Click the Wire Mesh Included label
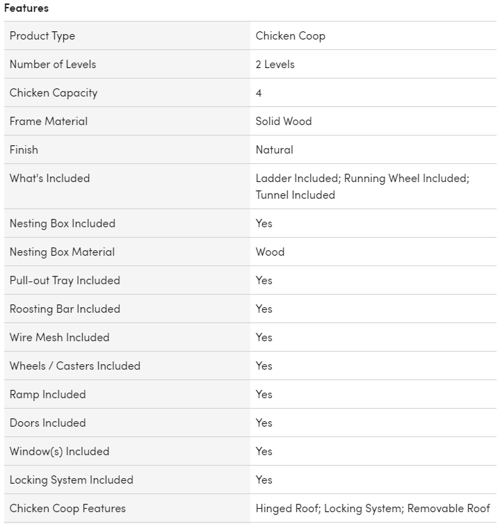This screenshot has width=500, height=524. (59, 337)
